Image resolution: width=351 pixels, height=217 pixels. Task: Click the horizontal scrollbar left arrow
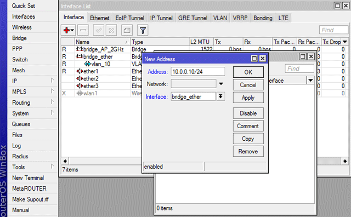[x=65, y=161]
